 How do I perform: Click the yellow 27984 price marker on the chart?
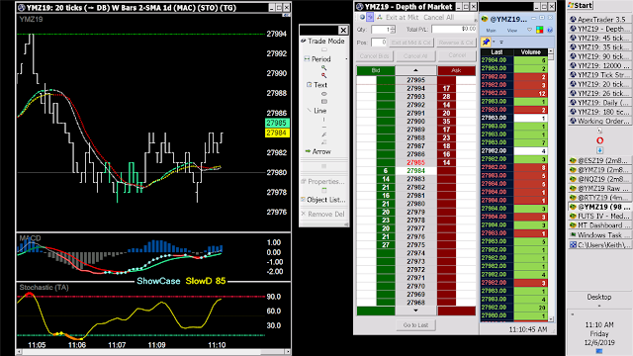point(277,133)
